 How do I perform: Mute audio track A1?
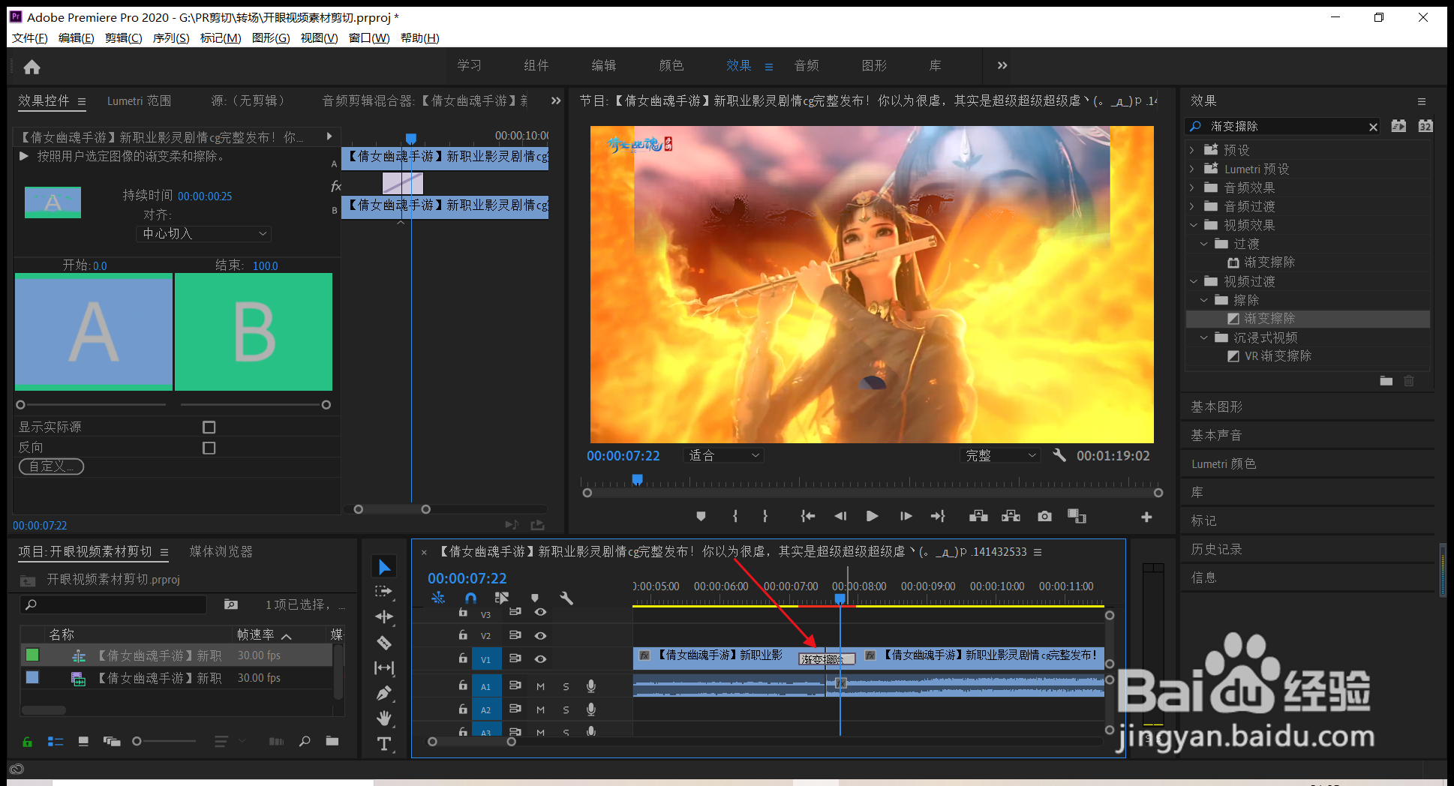coord(540,686)
